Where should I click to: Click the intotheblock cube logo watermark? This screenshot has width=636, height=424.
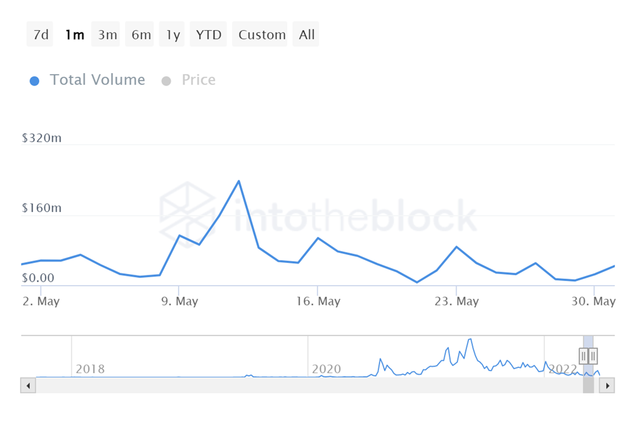(x=187, y=210)
